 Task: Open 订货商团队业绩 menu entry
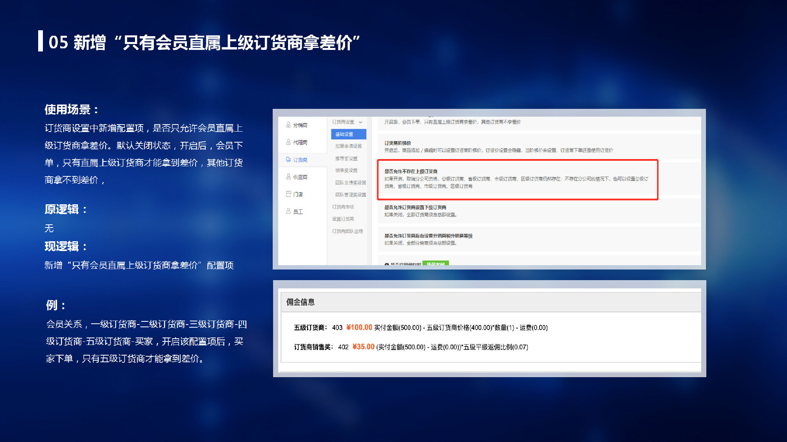tap(347, 231)
